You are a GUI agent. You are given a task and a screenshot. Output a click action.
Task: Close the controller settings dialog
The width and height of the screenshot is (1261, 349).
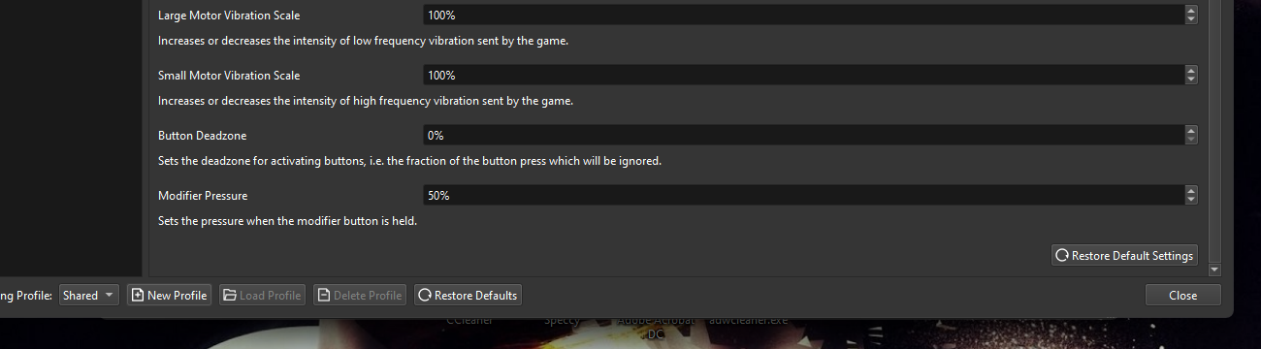coord(1182,295)
